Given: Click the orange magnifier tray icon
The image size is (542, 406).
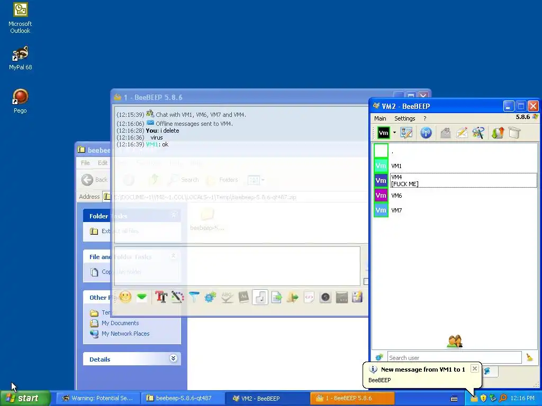Looking at the screenshot, I should (503, 399).
